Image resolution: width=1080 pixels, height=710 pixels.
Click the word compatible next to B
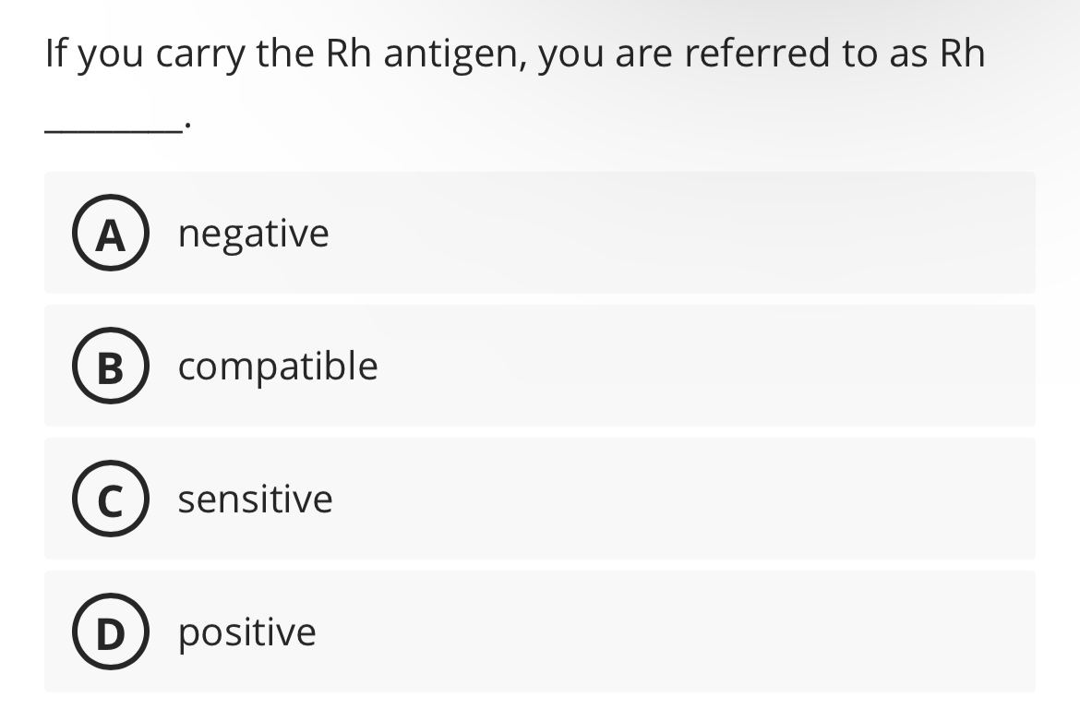click(277, 366)
